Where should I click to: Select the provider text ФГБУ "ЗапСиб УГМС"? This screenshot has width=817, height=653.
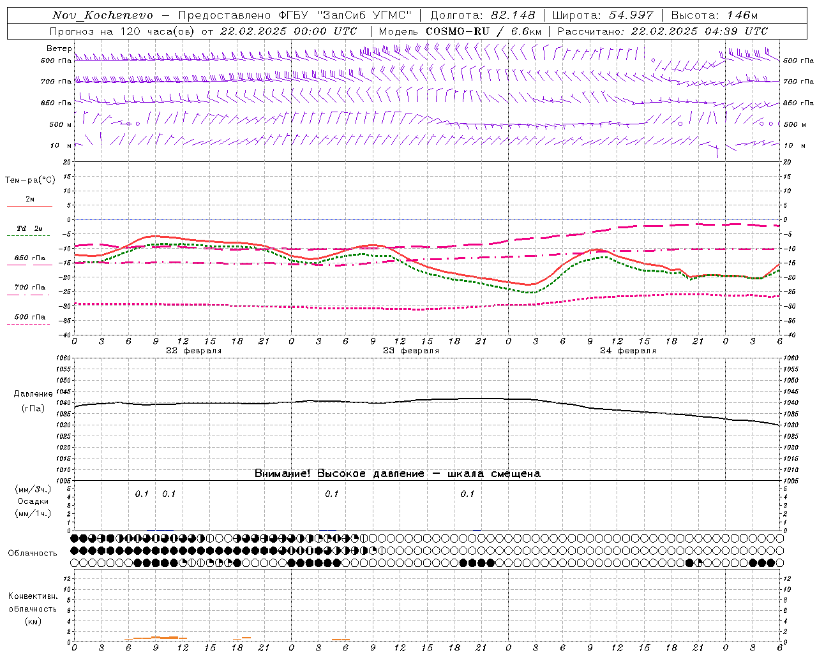pos(346,15)
